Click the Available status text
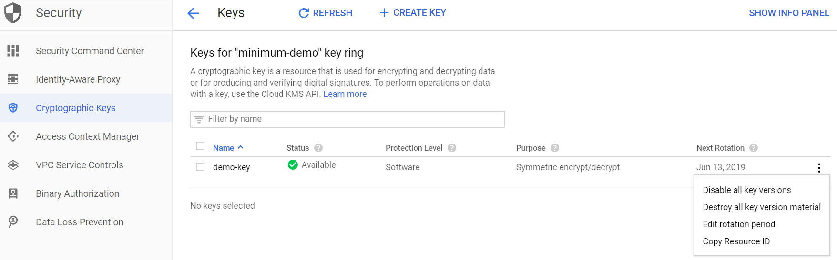837x260 pixels. 318,165
